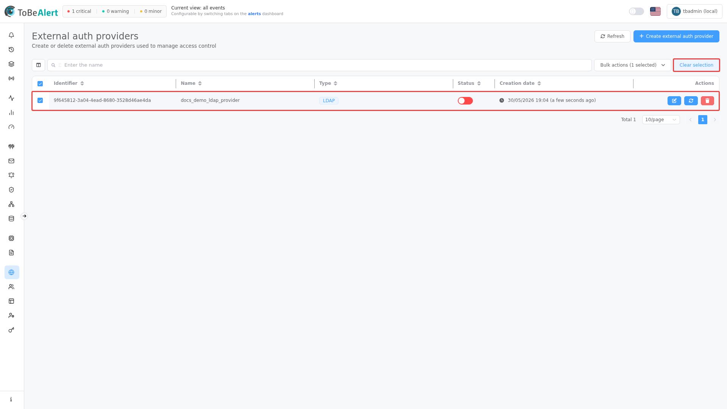Open the bar chart icon in sidebar
Image resolution: width=727 pixels, height=409 pixels.
tap(11, 112)
